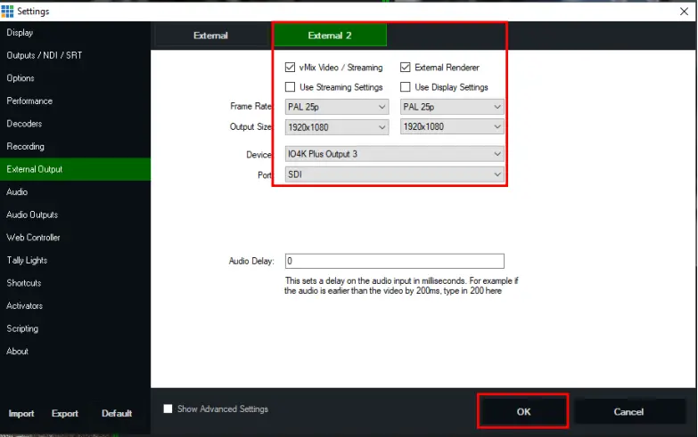Expand the Device dropdown showing IO4K Plus Output 3
Viewport: 698px width, 437px height.
(x=394, y=154)
